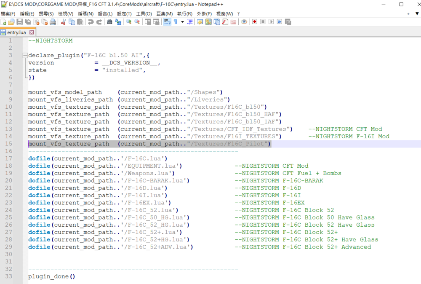Open the 編輯(E) edit menu
Image resolution: width=421 pixels, height=284 pixels.
pyautogui.click(x=27, y=14)
